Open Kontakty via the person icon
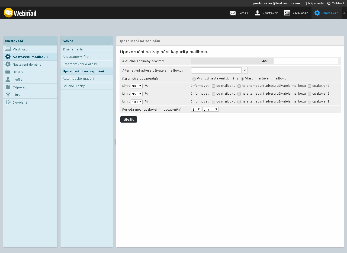347x253 pixels. 258,13
